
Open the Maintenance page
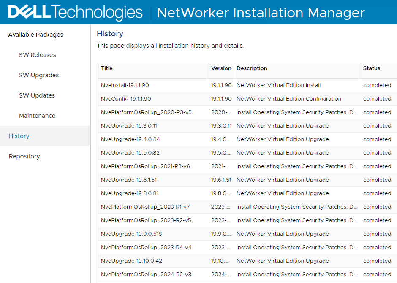(x=37, y=116)
